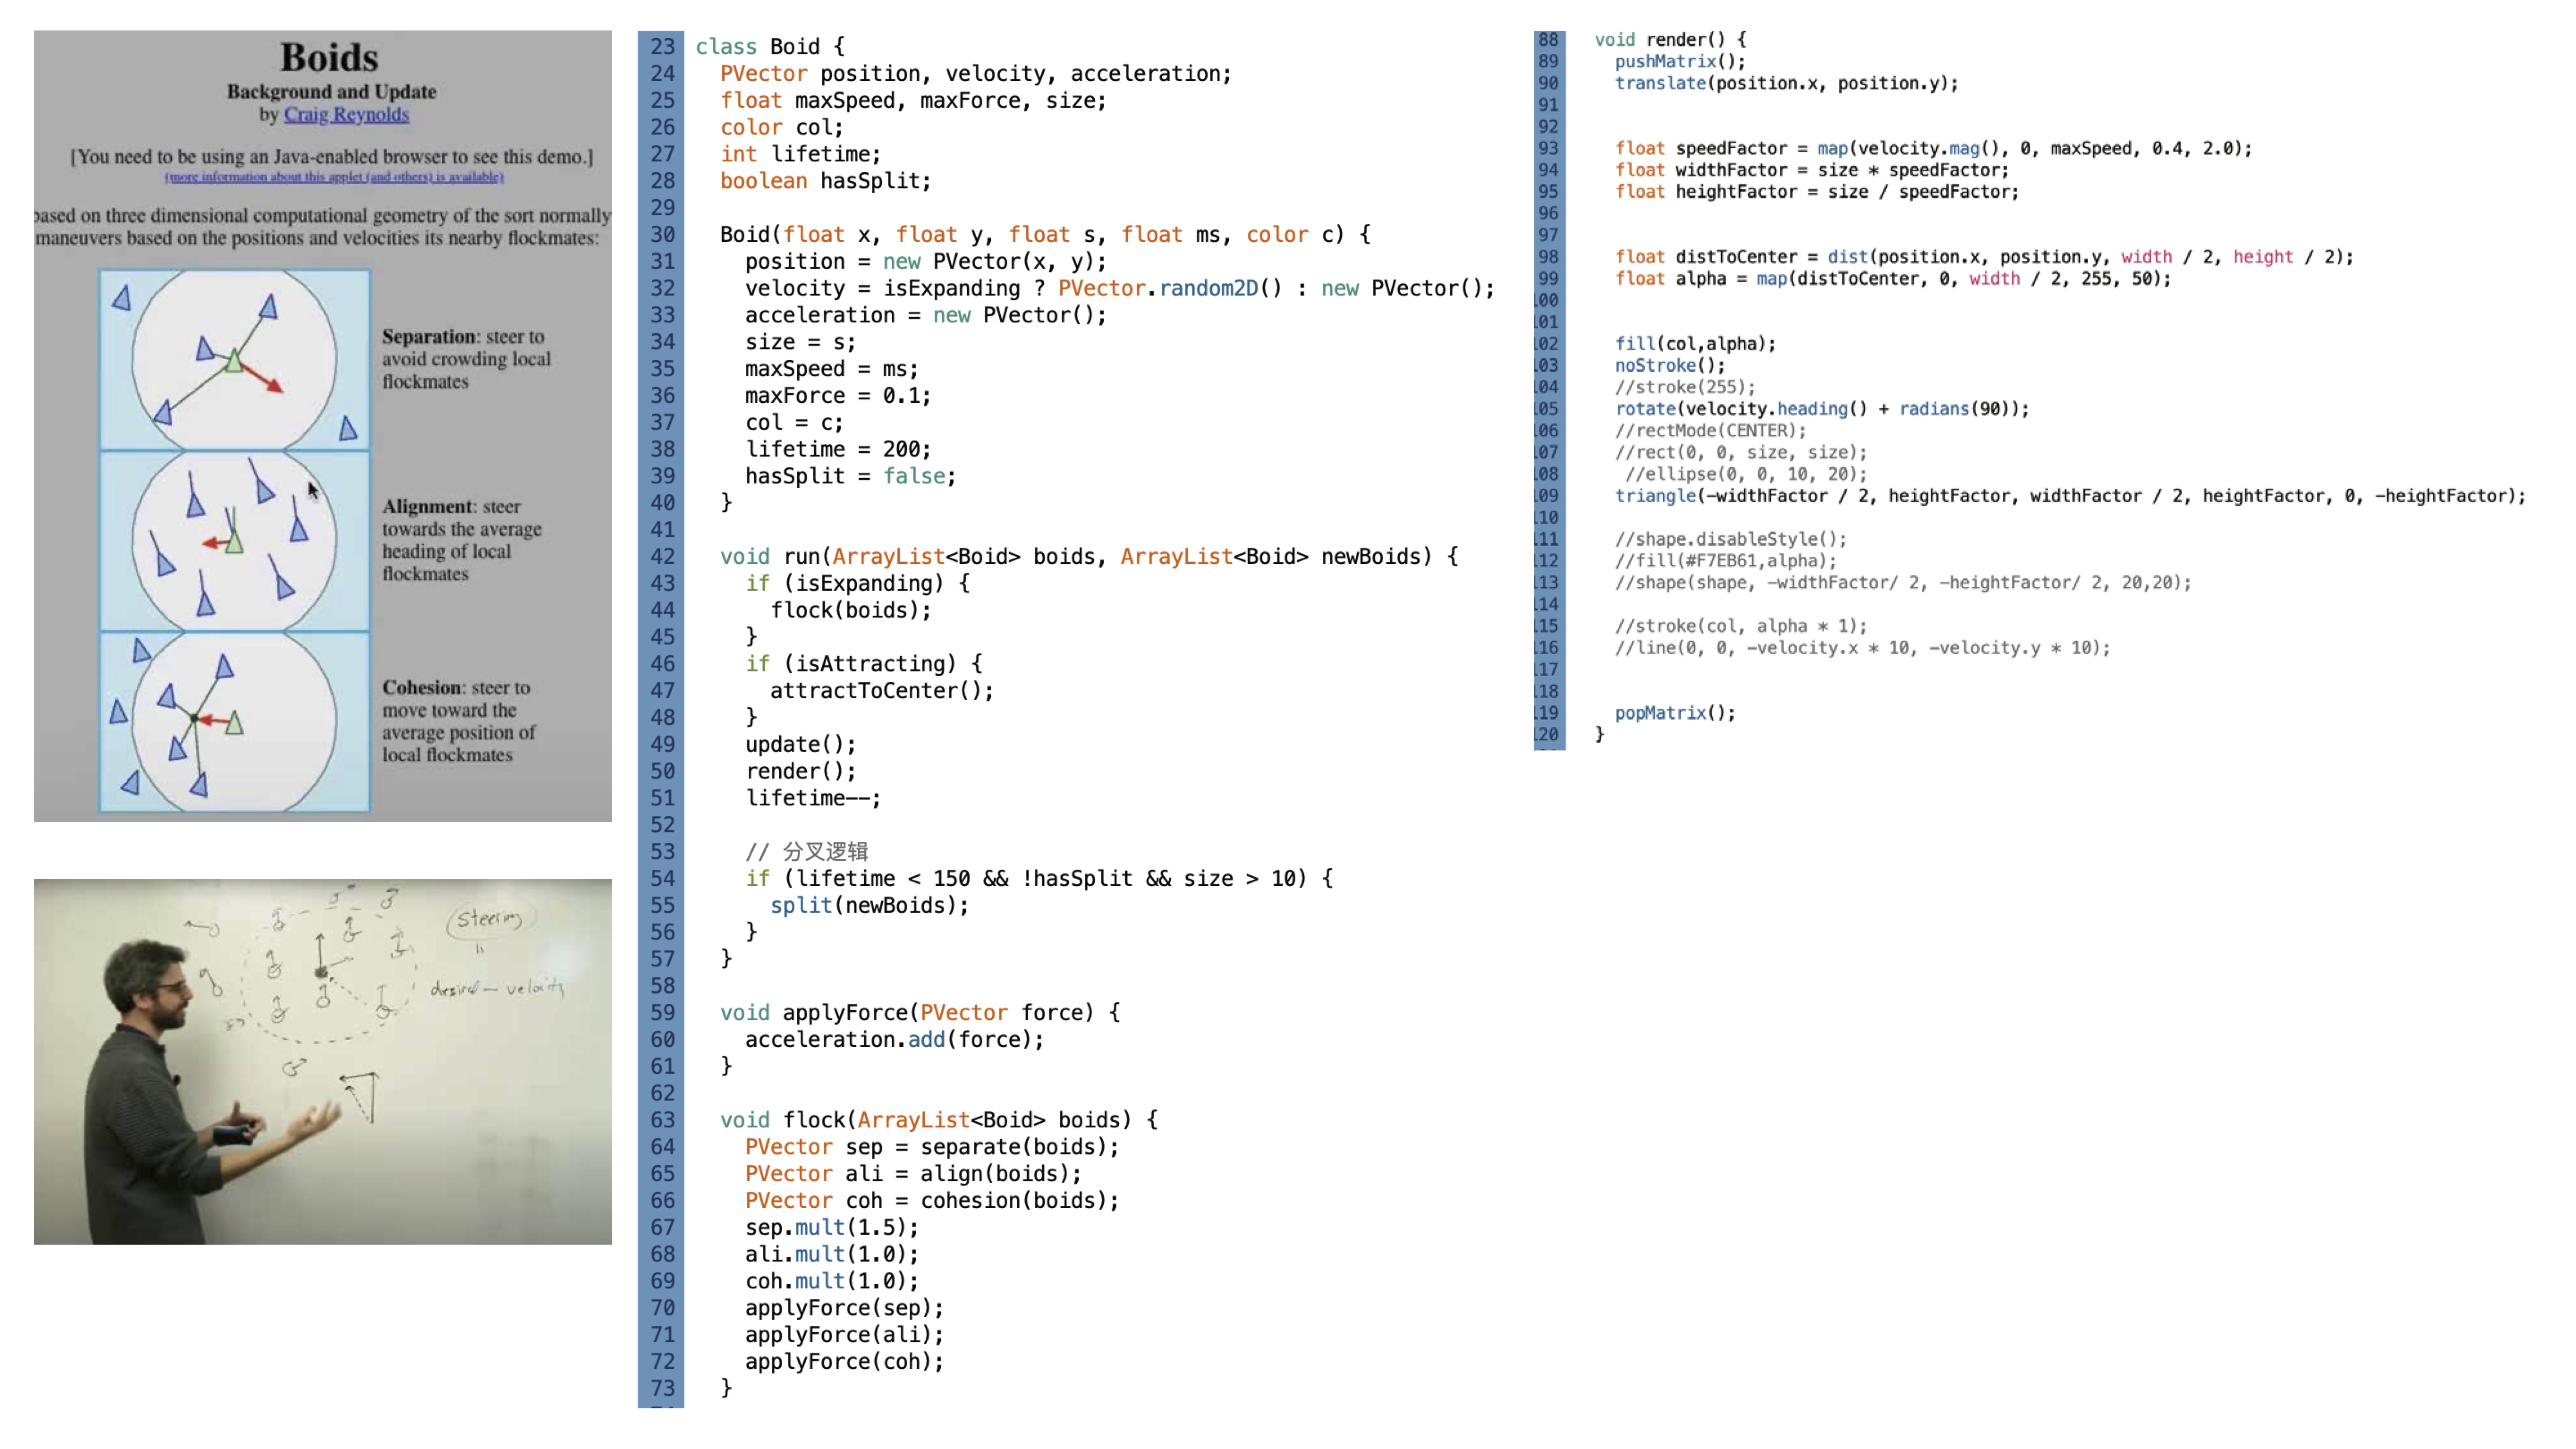Click line number 42 in the gutter
The image size is (2576, 1449).
662,557
